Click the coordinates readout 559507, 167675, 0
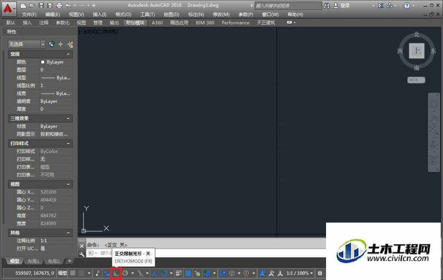Screen dimensions: 443x280 [x=35, y=273]
